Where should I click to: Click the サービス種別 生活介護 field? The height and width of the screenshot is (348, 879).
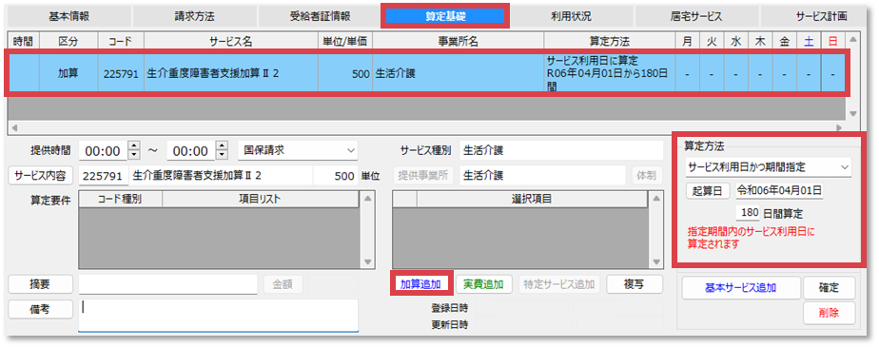(x=560, y=150)
